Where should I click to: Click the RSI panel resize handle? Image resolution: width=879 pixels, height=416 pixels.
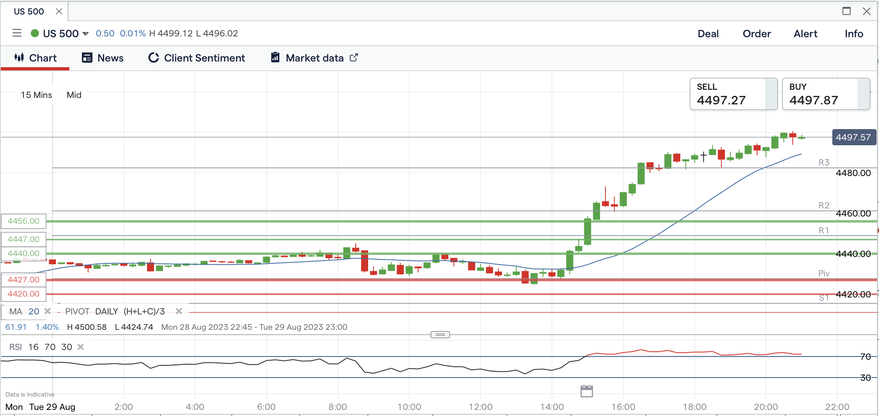[x=440, y=335]
